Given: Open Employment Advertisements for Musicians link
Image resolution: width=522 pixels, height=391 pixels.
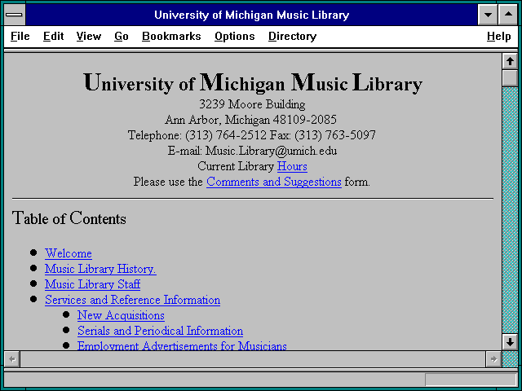Looking at the screenshot, I should (182, 346).
